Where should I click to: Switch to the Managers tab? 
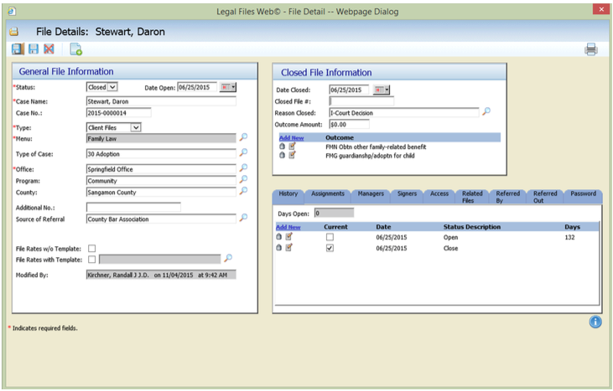pyautogui.click(x=371, y=196)
